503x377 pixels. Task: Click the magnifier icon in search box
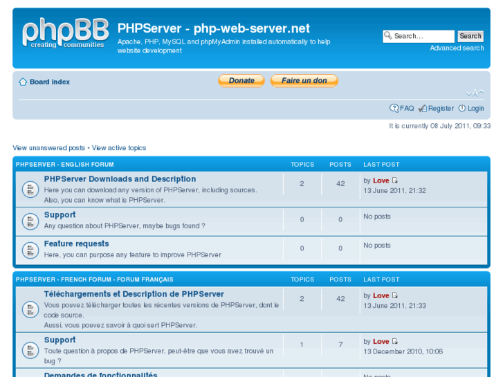coord(388,35)
